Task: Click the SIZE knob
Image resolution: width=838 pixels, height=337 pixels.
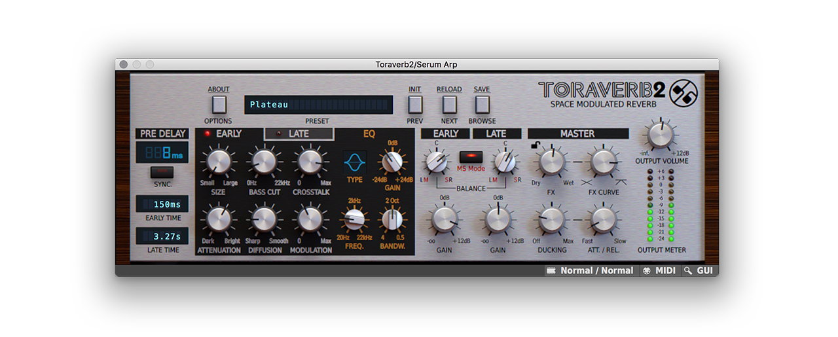Action: [219, 162]
